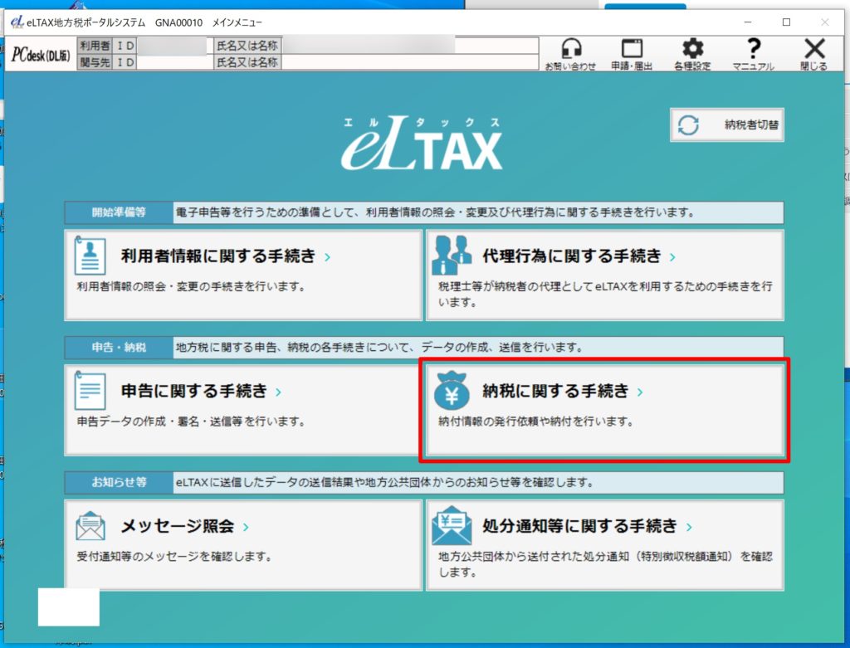Click the user profile document icon
850x648 pixels.
90,256
